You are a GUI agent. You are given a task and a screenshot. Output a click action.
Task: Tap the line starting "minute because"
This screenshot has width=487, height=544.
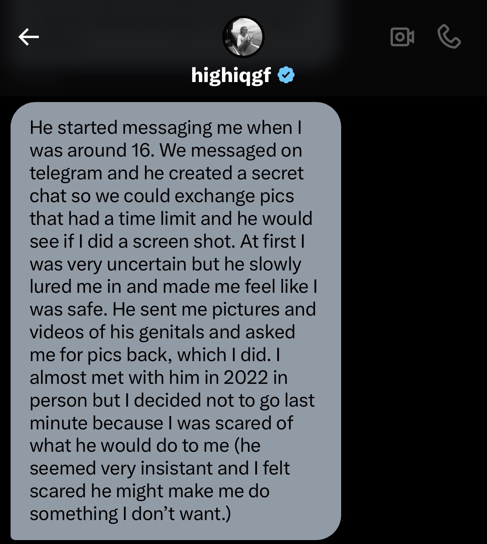[x=161, y=423]
